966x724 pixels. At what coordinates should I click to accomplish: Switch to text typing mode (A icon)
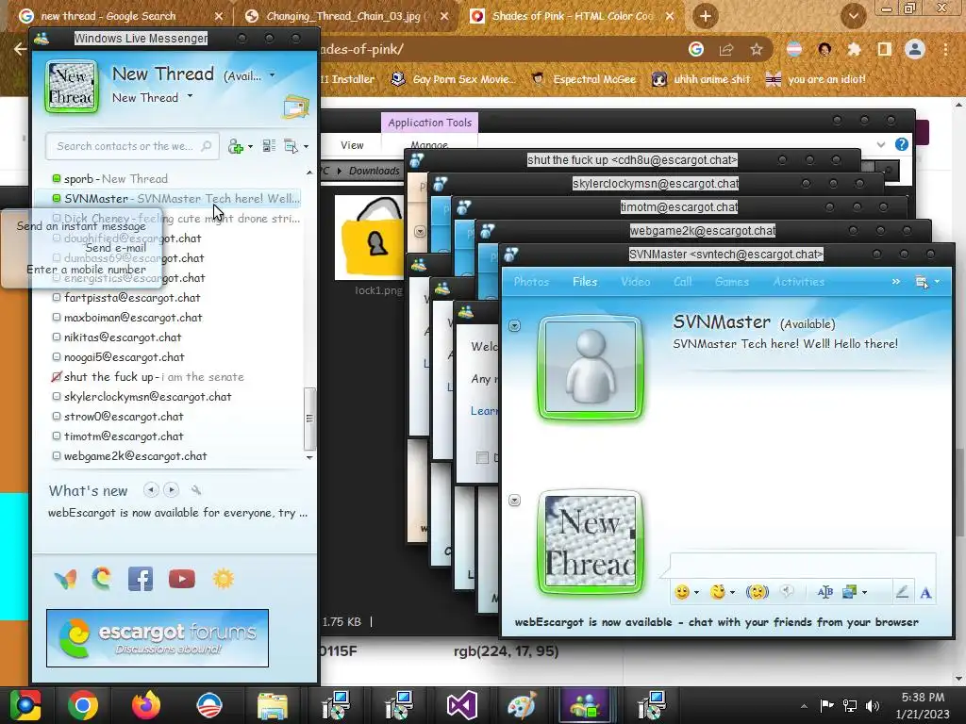click(925, 592)
